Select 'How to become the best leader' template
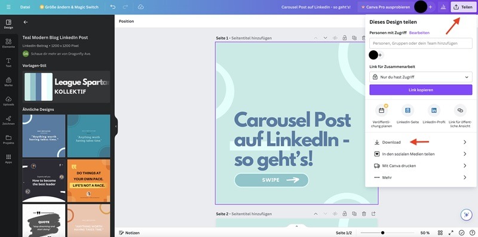The width and height of the screenshot is (478, 237). [x=44, y=181]
